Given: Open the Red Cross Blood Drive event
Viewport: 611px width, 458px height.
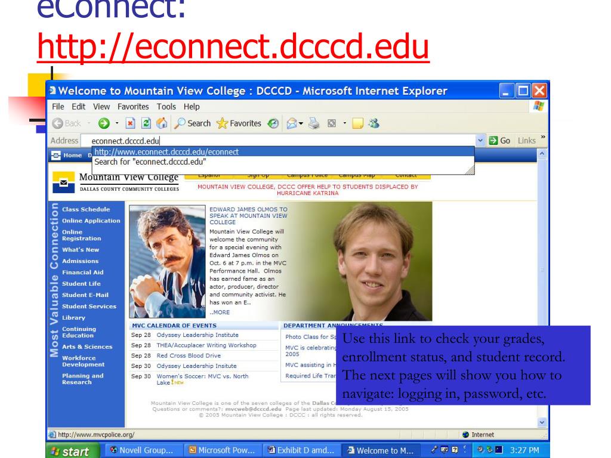Looking at the screenshot, I should pos(189,355).
